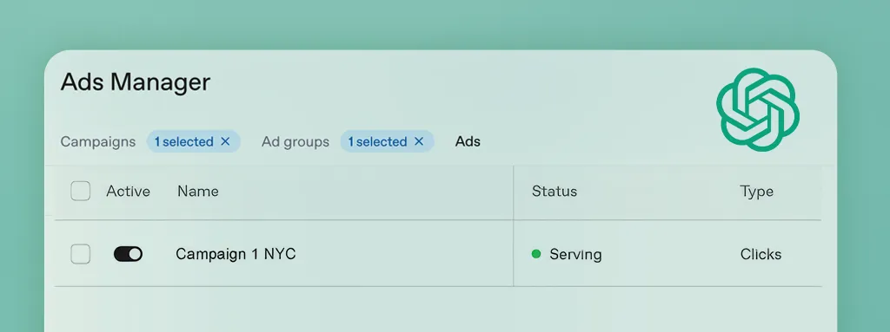Click the Ad groups '1 selected' pill
The width and height of the screenshot is (890, 332).
(387, 141)
